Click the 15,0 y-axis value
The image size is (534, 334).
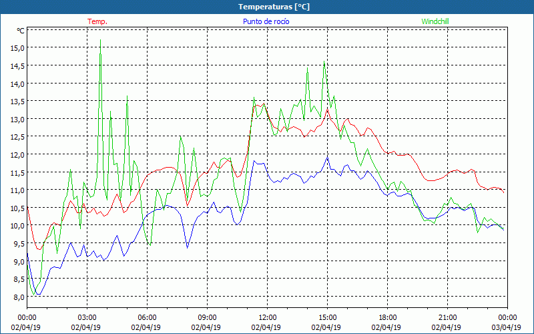(x=18, y=48)
